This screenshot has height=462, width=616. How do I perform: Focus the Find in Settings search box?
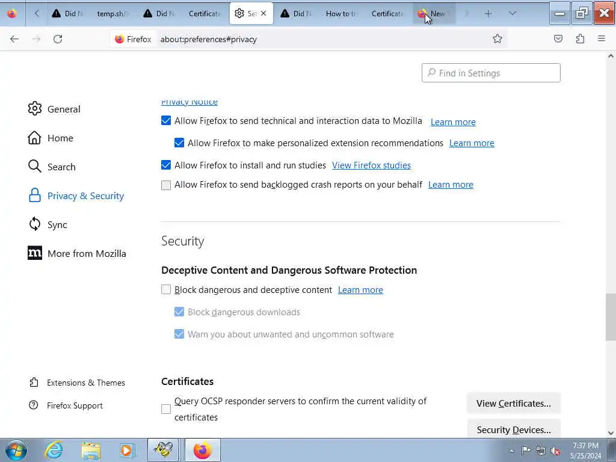[x=491, y=73]
